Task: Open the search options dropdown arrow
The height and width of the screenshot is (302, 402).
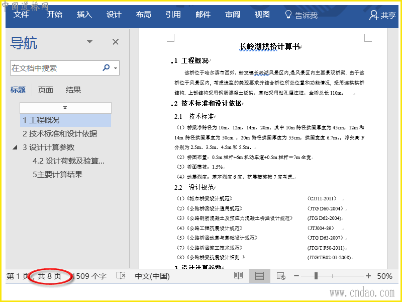Action: [x=116, y=68]
